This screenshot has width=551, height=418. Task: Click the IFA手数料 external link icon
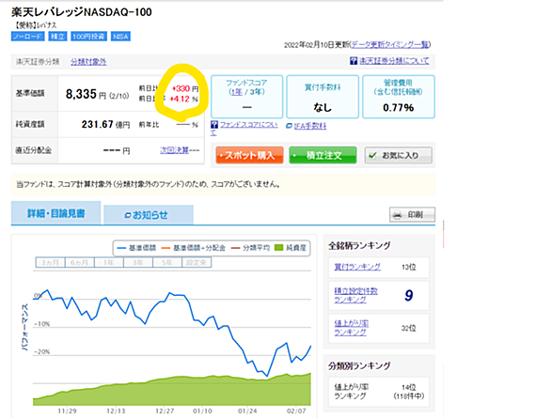pyautogui.click(x=289, y=126)
